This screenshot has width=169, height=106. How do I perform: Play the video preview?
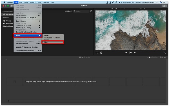click(130, 52)
